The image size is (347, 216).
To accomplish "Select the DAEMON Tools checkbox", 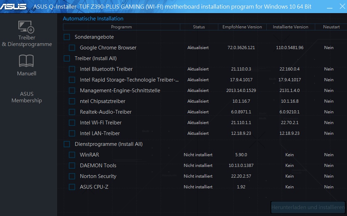I will pyautogui.click(x=72, y=166).
